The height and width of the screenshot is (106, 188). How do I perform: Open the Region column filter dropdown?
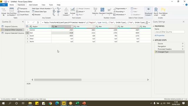50,26
